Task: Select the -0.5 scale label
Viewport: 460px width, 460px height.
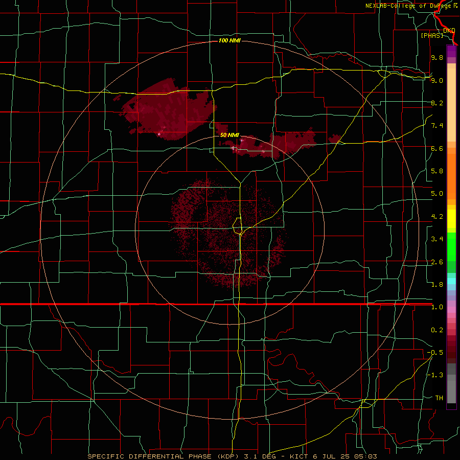Action: 435,353
